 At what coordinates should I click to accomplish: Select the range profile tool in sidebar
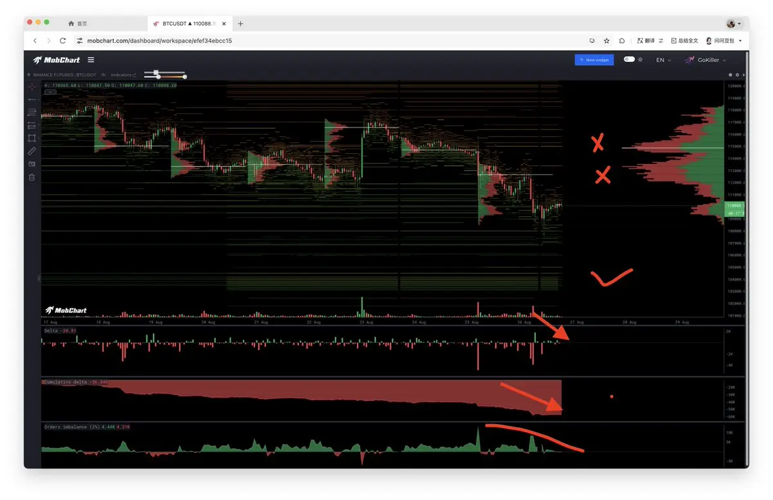tap(32, 125)
